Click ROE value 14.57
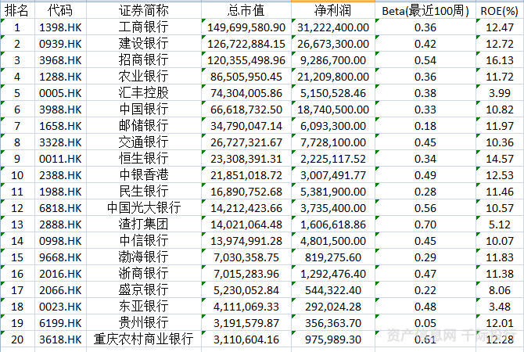 tap(500, 159)
